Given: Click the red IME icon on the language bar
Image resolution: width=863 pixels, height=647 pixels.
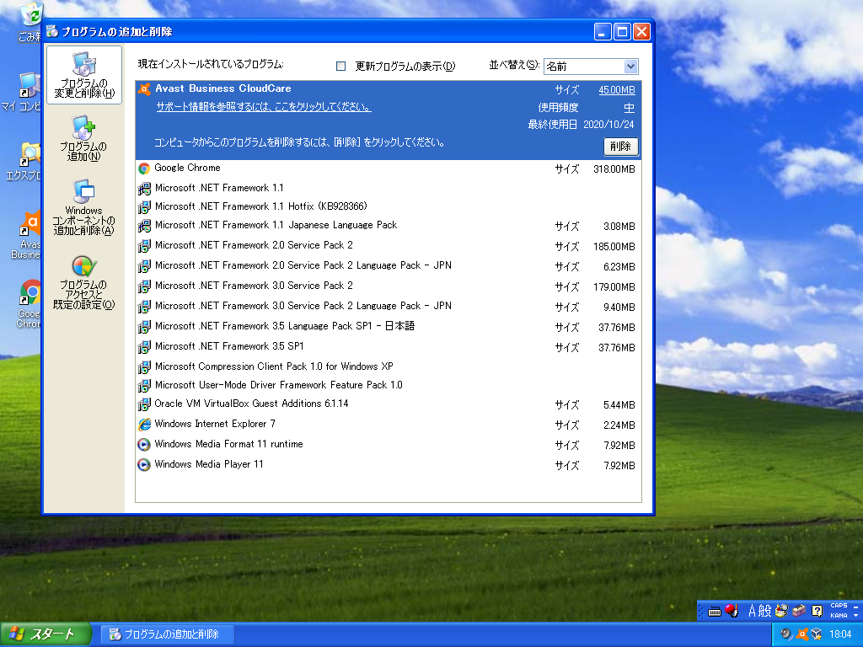Looking at the screenshot, I should (x=732, y=611).
